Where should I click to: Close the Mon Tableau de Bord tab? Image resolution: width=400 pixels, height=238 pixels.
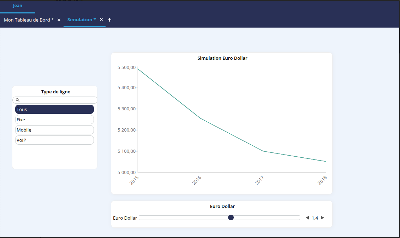tap(58, 20)
